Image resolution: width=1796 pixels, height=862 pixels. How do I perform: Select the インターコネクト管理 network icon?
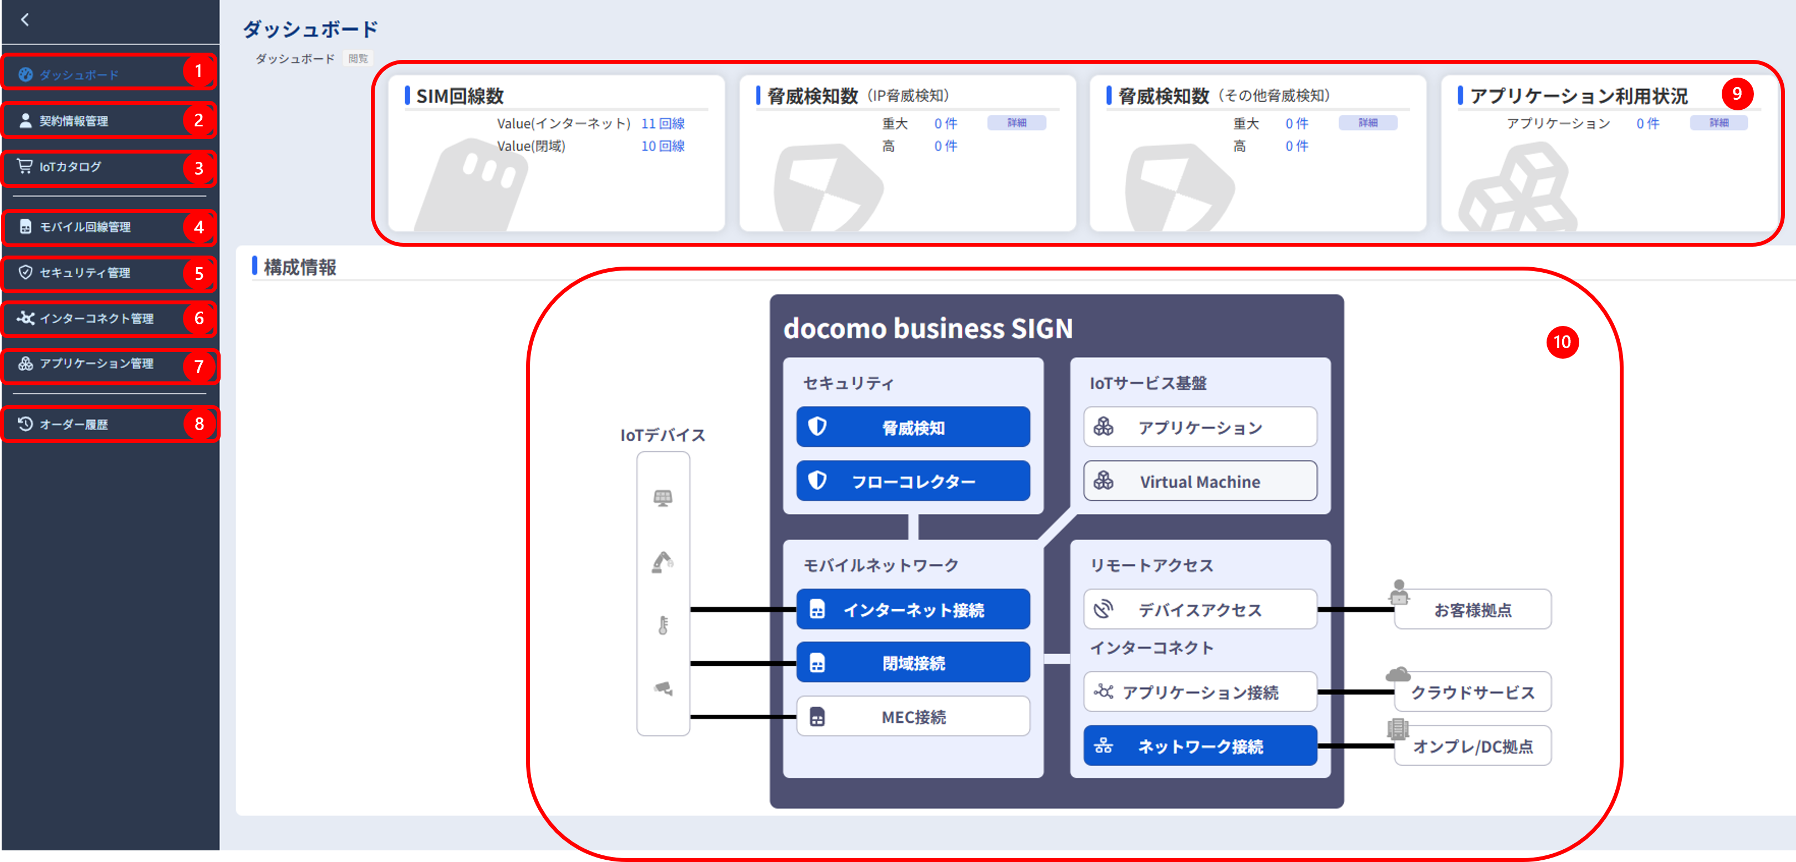(26, 318)
